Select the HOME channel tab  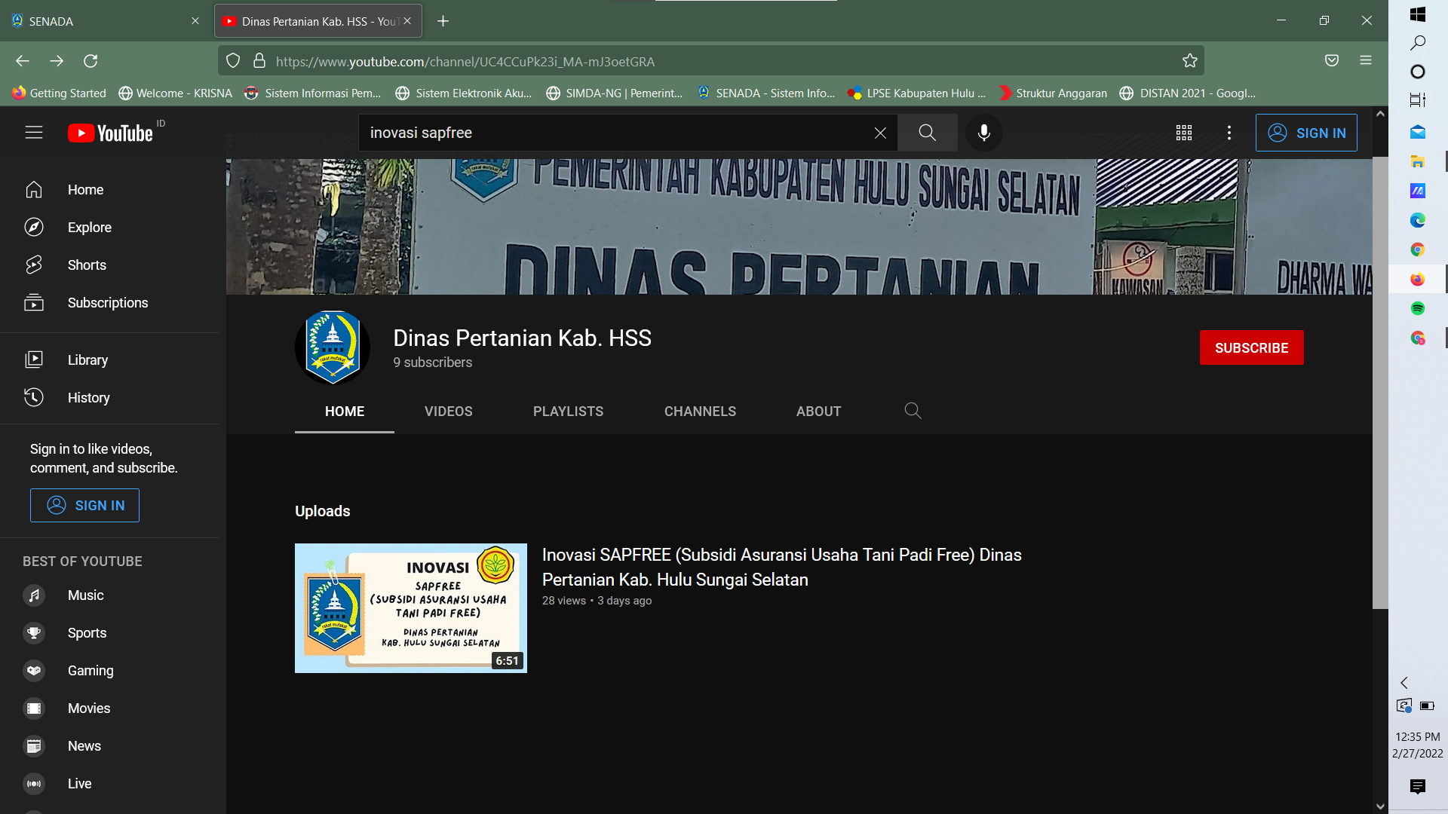[x=345, y=412]
